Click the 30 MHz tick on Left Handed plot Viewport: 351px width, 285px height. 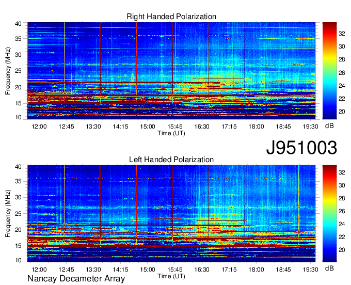click(x=18, y=197)
